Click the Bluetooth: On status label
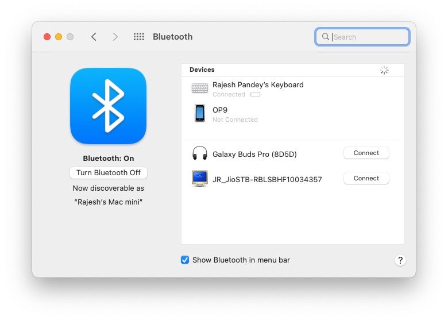448x320 pixels. pos(109,159)
